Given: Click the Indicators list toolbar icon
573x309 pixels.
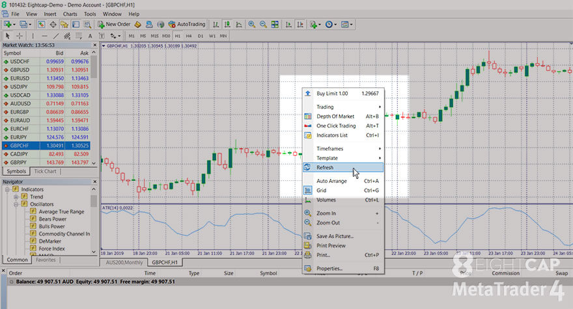Looking at the screenshot, I should (313, 25).
